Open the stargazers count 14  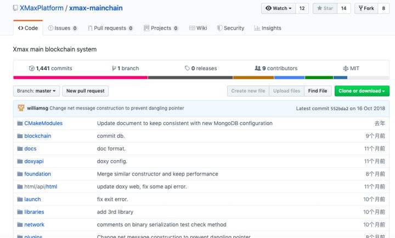click(x=343, y=8)
